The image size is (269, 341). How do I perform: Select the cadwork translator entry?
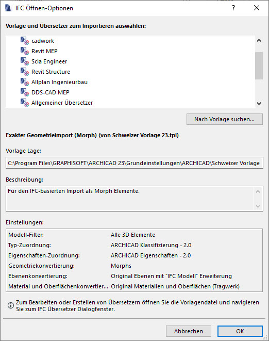tap(43, 41)
